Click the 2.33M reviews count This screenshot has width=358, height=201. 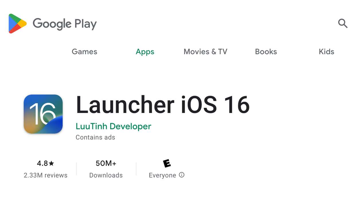[x=45, y=175]
